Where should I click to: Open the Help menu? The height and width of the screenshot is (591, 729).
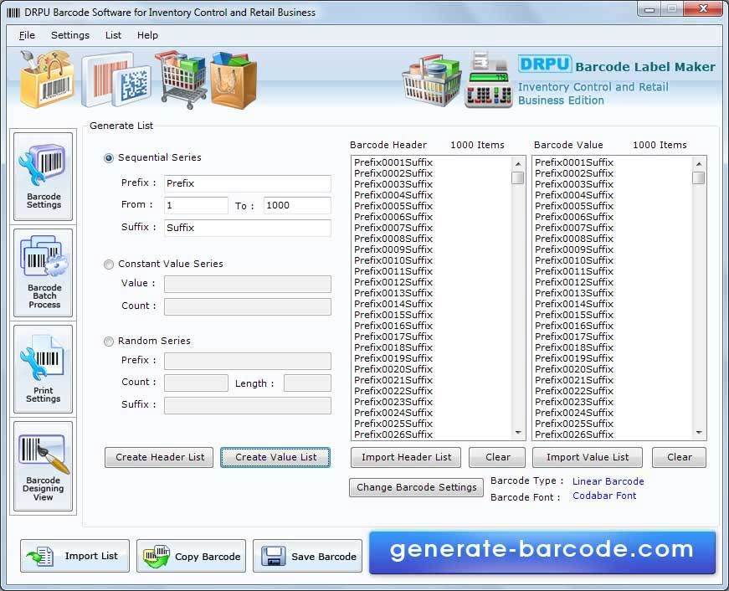(x=147, y=35)
